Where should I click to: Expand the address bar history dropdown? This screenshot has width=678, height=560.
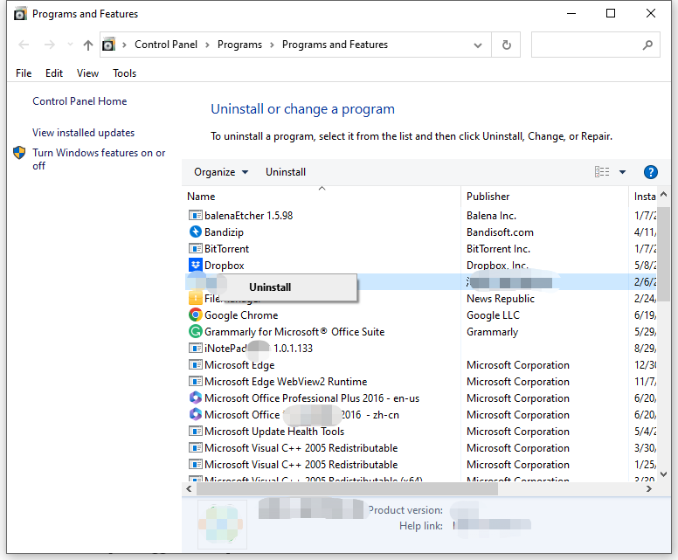(x=477, y=45)
